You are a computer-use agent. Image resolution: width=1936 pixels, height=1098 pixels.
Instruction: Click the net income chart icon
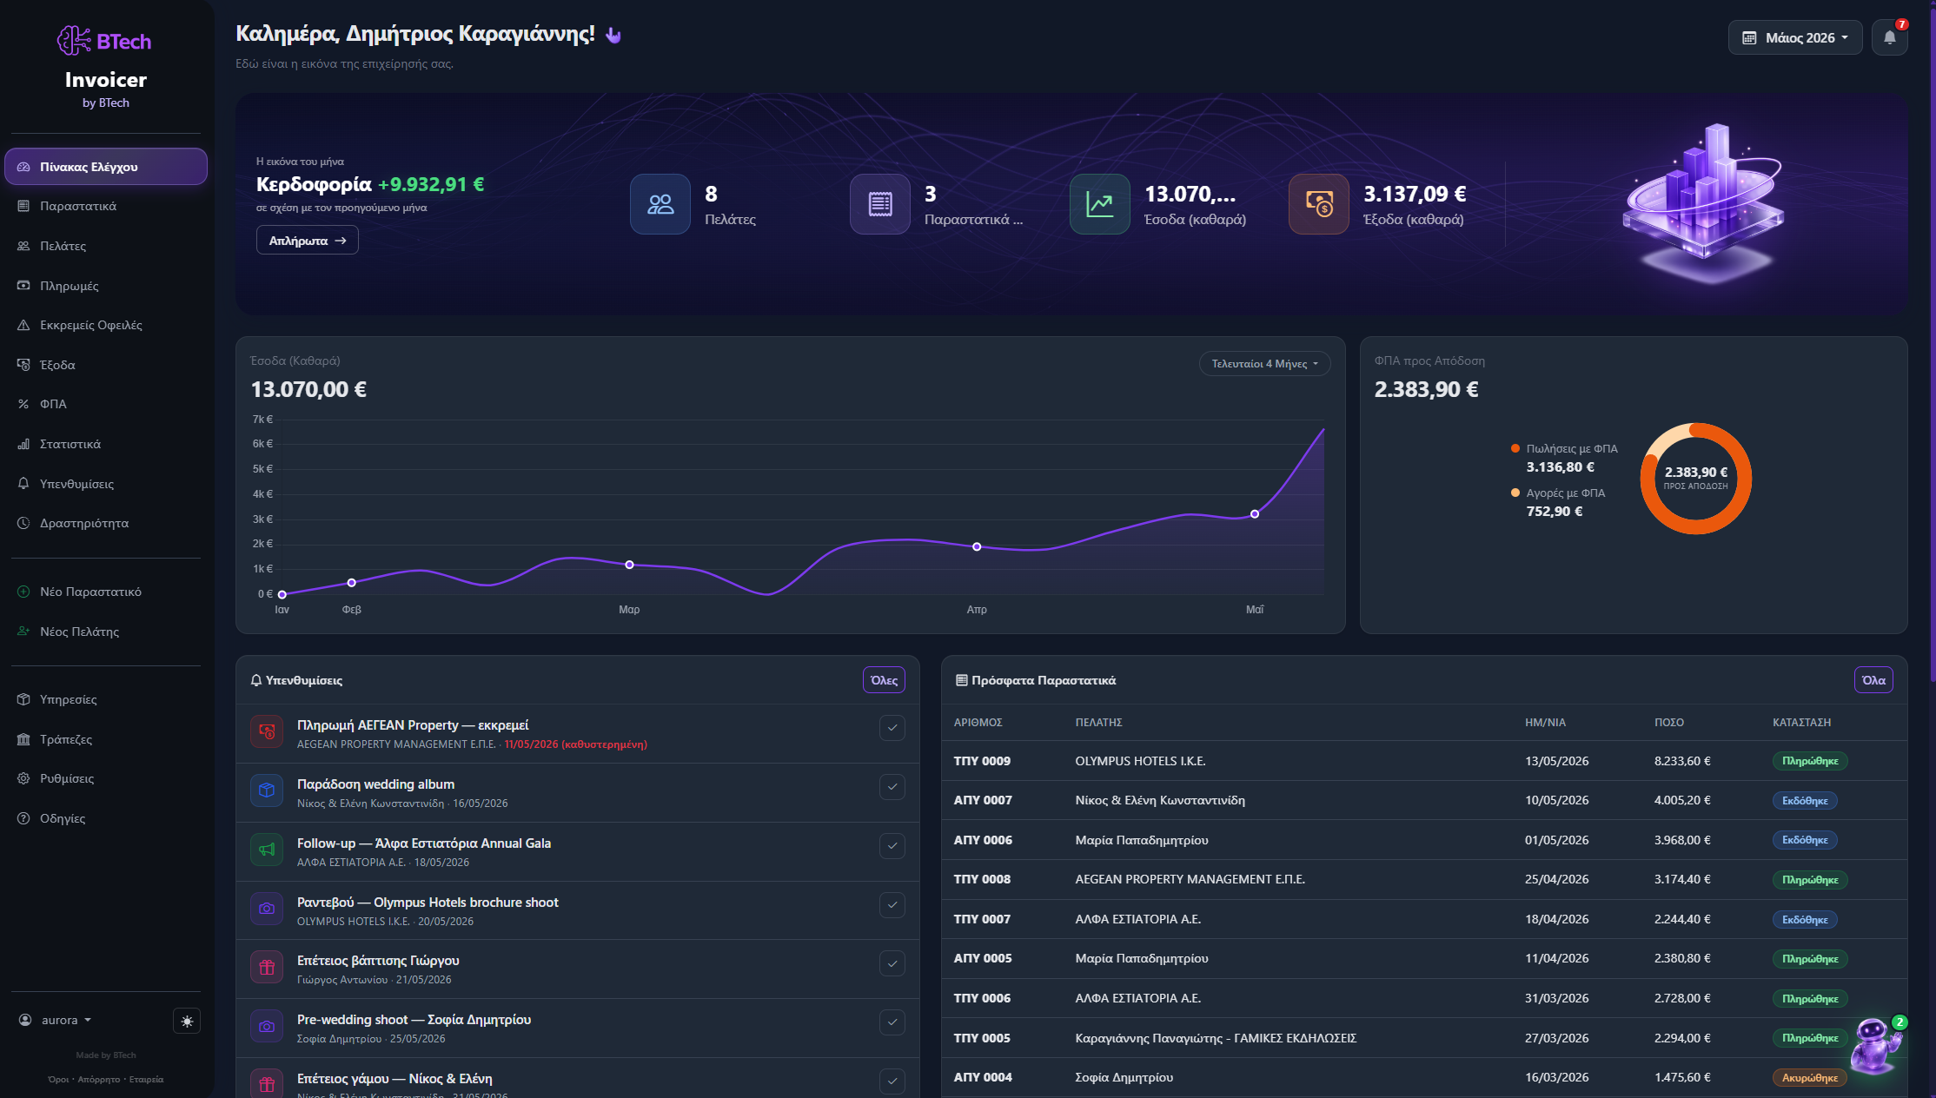coord(1099,204)
